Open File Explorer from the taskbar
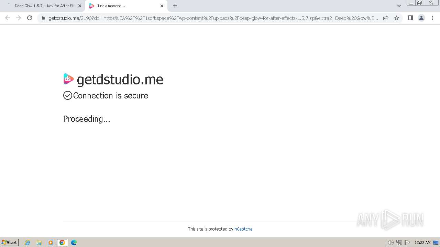Image resolution: width=440 pixels, height=247 pixels. click(39, 243)
